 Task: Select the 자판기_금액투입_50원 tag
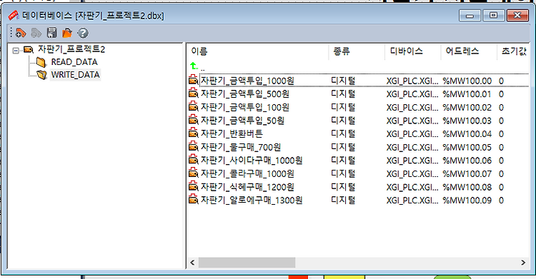(242, 121)
